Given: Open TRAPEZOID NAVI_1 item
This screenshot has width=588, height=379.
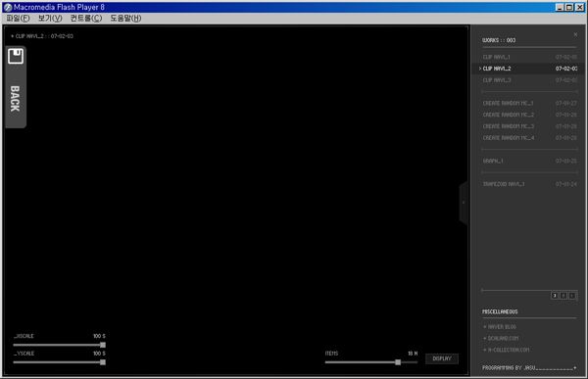Looking at the screenshot, I should [529, 184].
